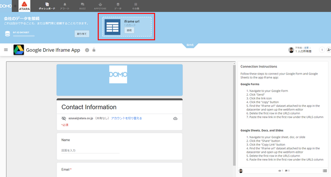Click the 接続 button on iframe url card
The width and height of the screenshot is (331, 177).
pyautogui.click(x=129, y=31)
